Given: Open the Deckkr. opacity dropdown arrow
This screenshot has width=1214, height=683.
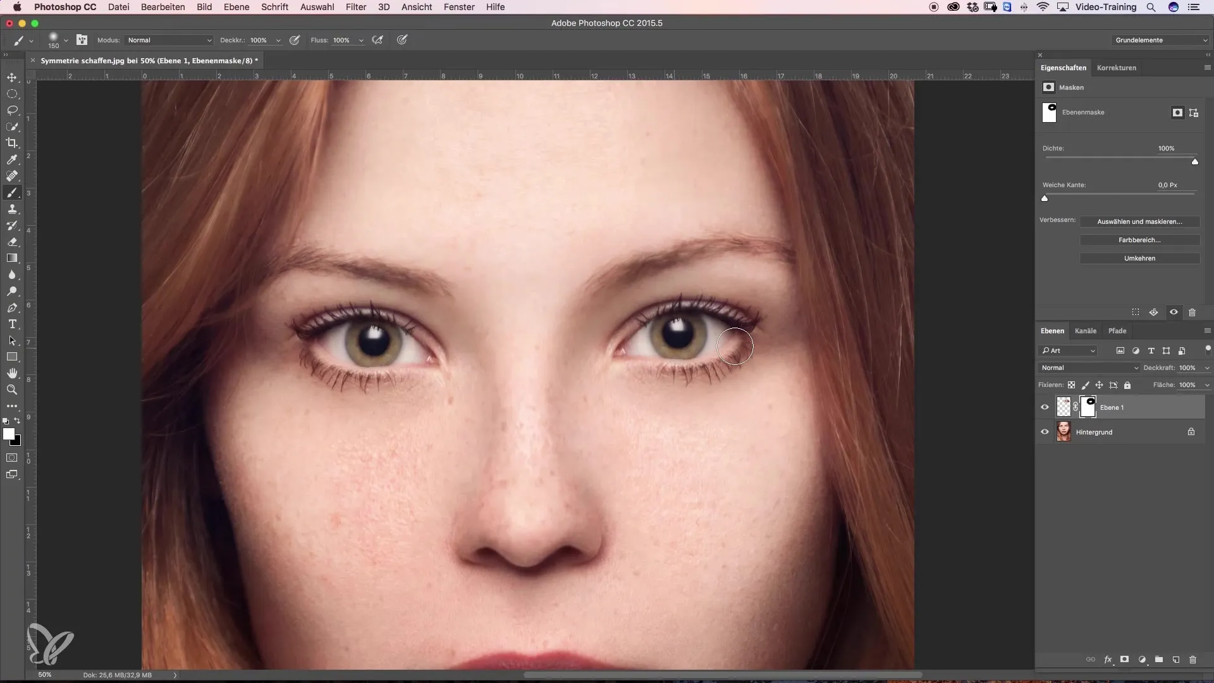Looking at the screenshot, I should [278, 40].
